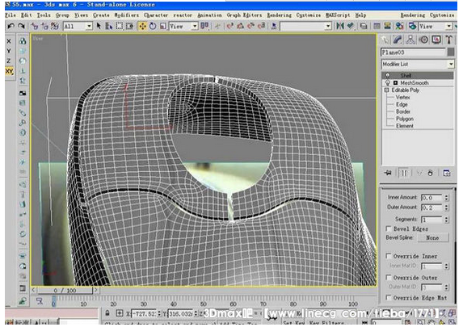Image resolution: width=463 pixels, height=327 pixels.
Task: Open the Material Editor icon
Action: [400, 27]
